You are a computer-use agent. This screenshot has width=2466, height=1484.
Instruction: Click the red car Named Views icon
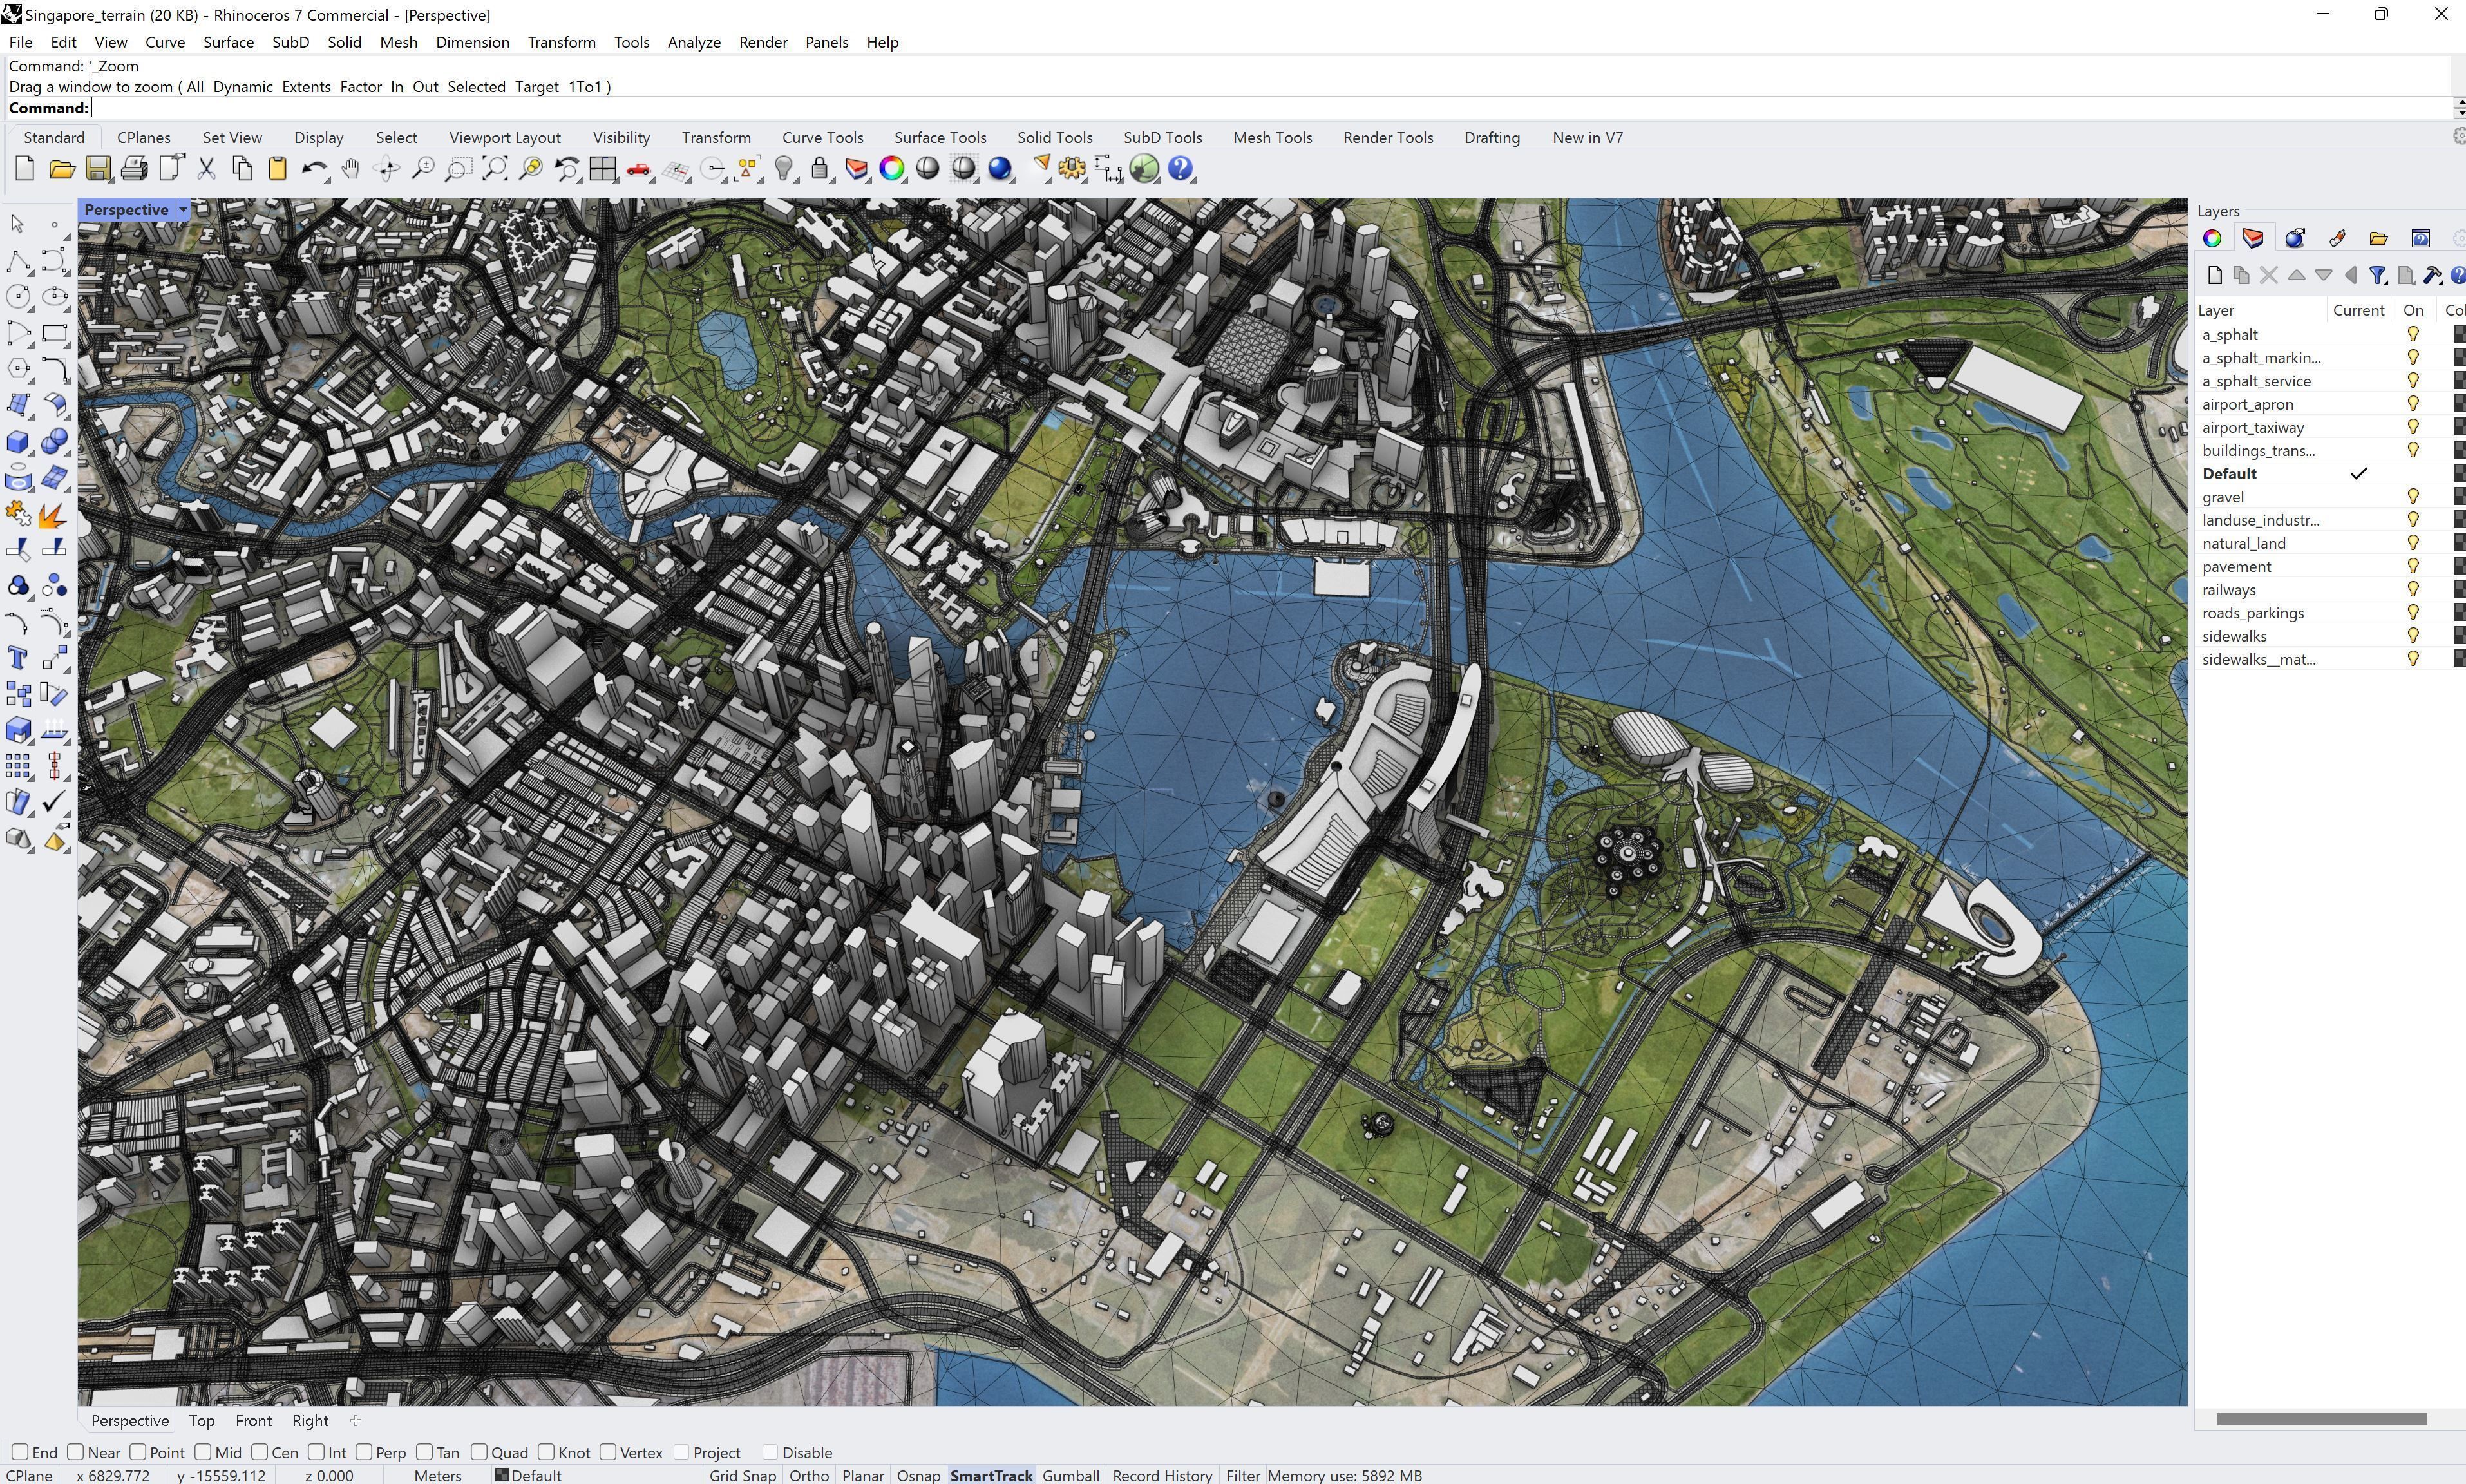[x=639, y=169]
